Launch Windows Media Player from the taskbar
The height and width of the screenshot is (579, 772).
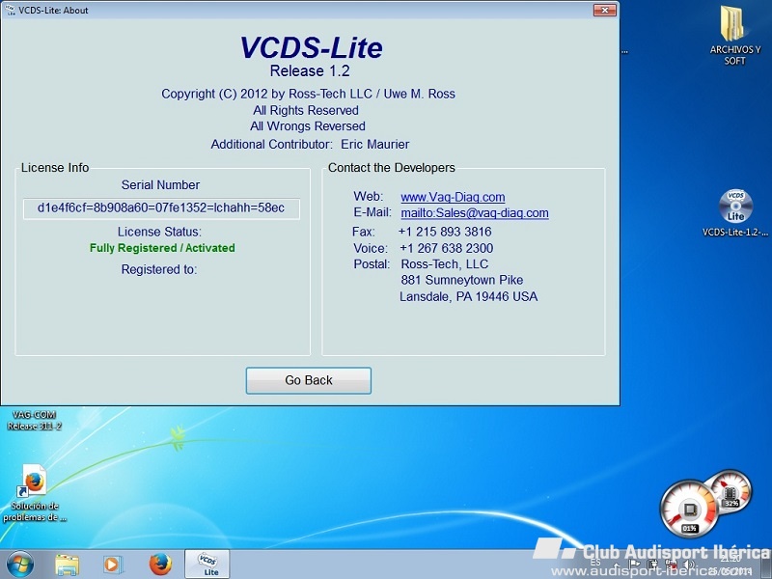pos(113,565)
